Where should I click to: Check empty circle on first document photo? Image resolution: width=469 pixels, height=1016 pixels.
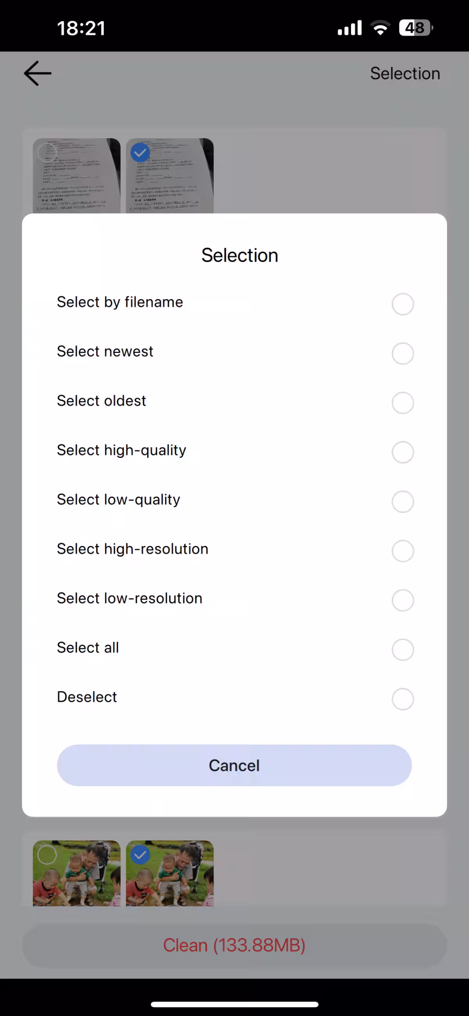[47, 153]
